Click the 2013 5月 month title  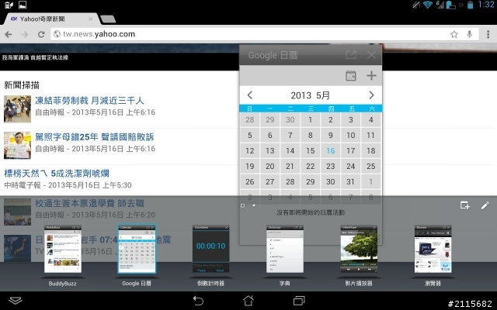point(311,95)
